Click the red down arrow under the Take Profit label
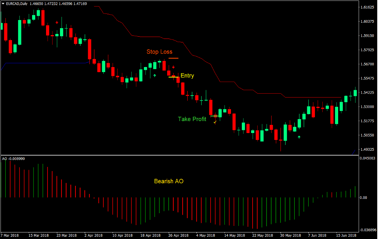 215,122
